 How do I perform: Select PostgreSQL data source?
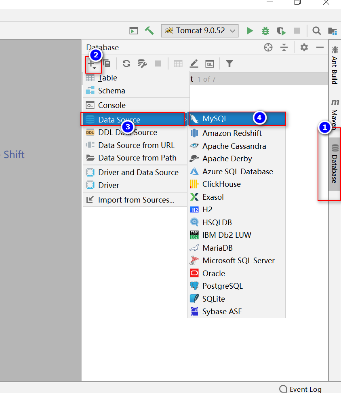[236, 286]
